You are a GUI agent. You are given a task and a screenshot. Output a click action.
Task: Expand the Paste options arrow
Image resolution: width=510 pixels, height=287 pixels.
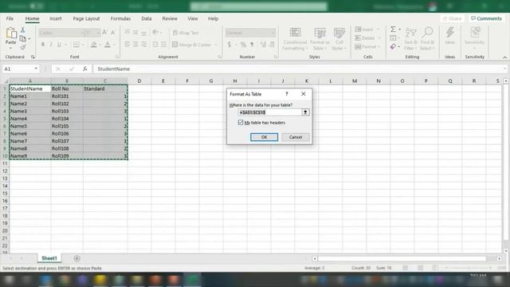pos(10,49)
